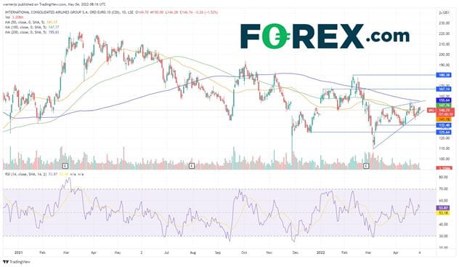459x267 pixels.
Task: Open the earnings marker near March 2021
Action: click(65, 166)
